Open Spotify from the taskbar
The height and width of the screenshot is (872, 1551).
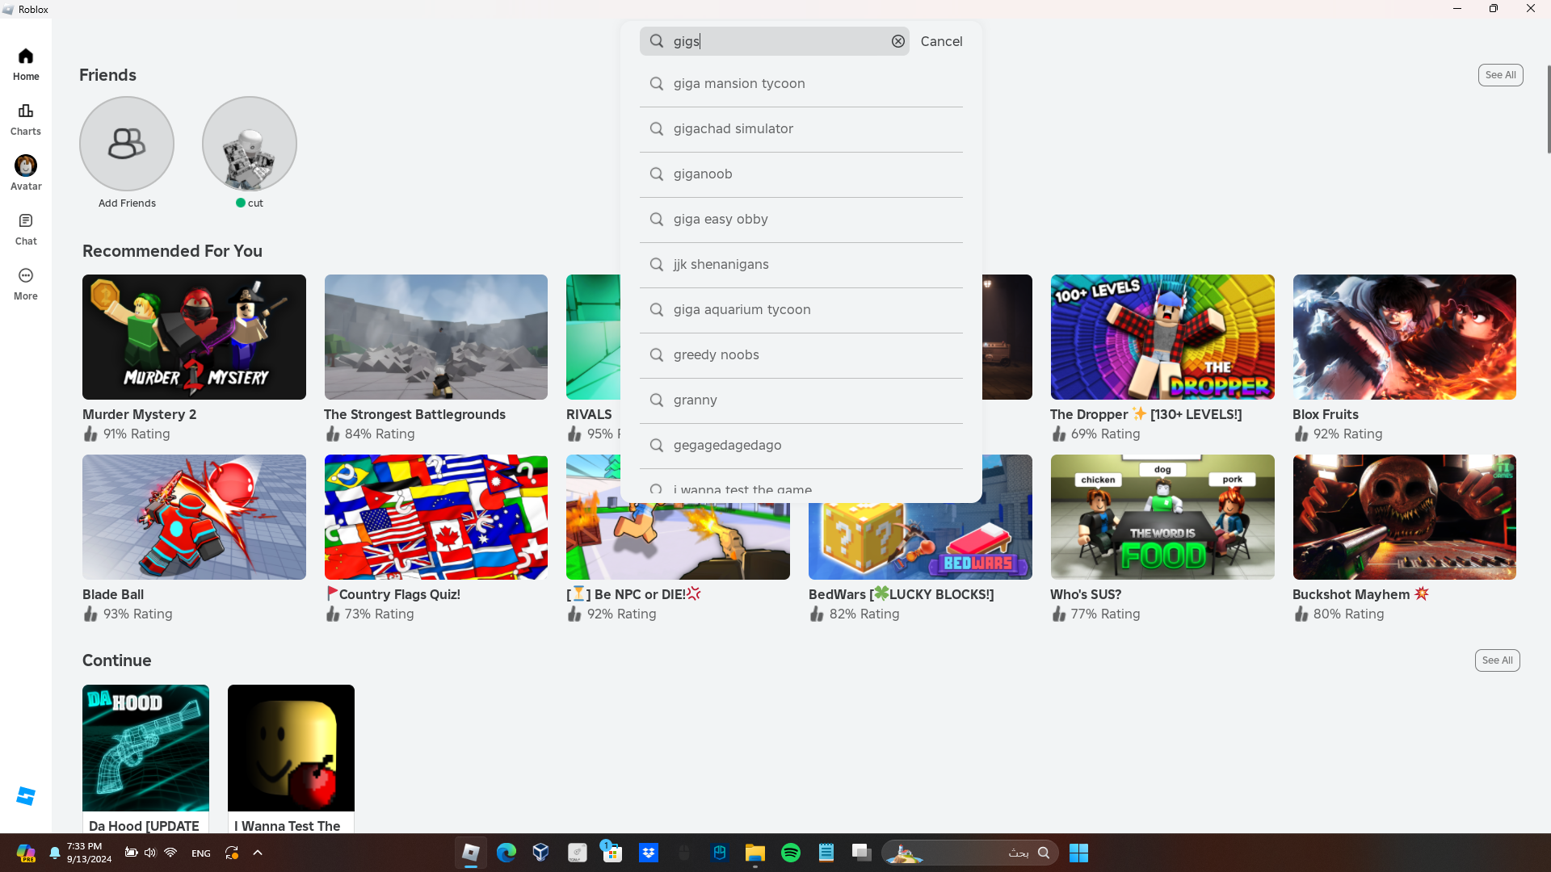point(790,853)
